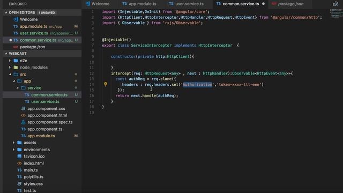The image size is (343, 193).
Task: Click line number 12 in gutter
Action: [x=92, y=73]
